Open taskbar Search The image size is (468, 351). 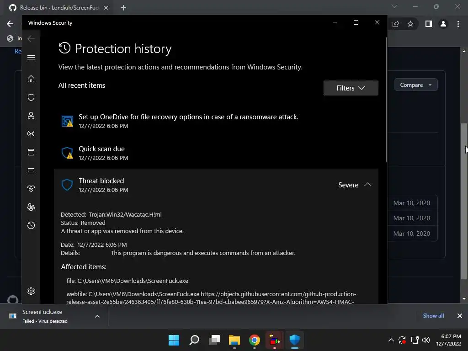pos(194,340)
